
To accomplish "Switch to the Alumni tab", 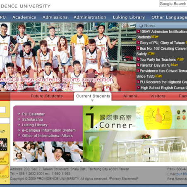I will click(x=130, y=96).
